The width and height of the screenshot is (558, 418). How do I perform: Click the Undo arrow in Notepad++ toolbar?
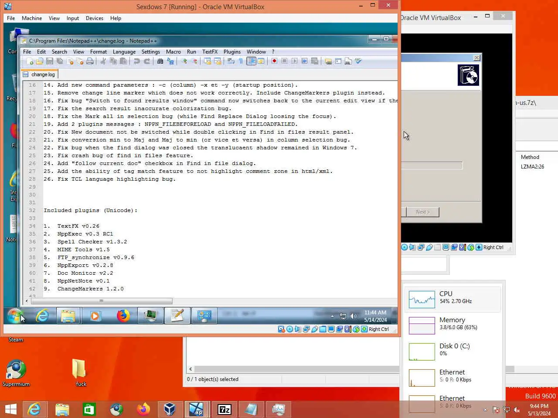tap(136, 61)
